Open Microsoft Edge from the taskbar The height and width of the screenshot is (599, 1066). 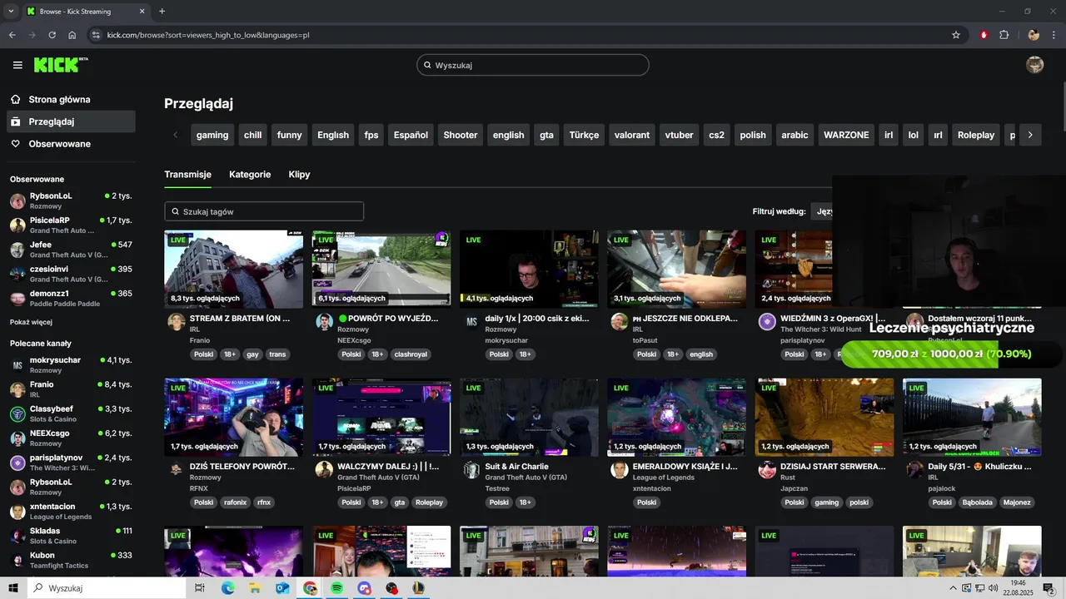tap(227, 588)
